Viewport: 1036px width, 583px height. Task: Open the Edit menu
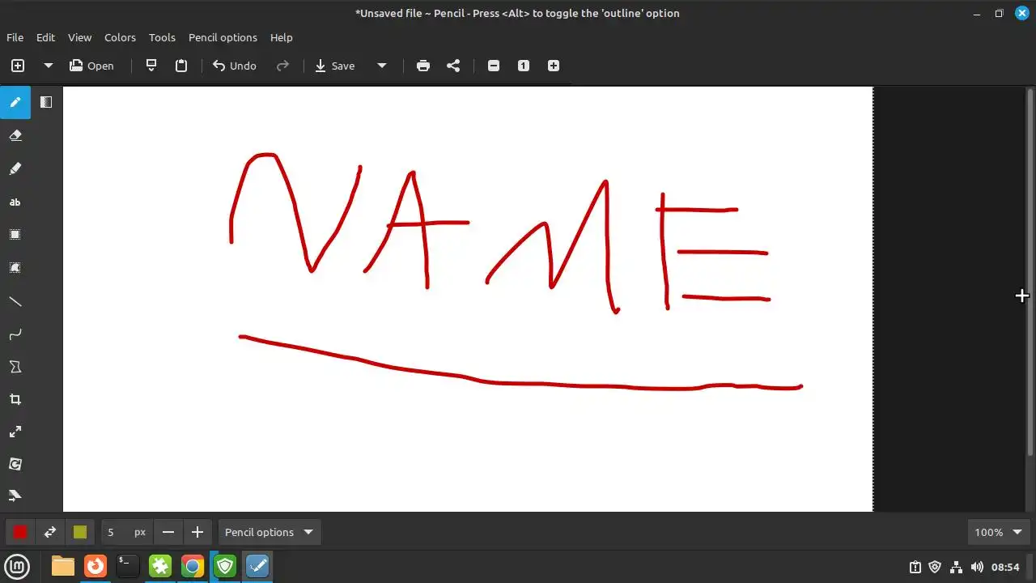tap(45, 37)
